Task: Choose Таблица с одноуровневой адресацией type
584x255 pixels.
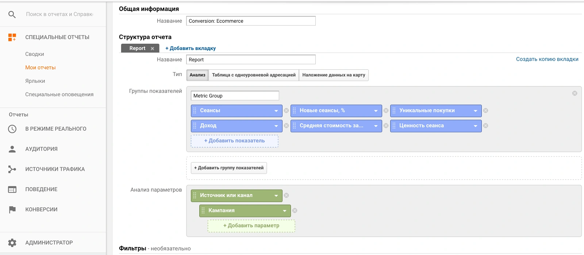Action: (x=254, y=75)
